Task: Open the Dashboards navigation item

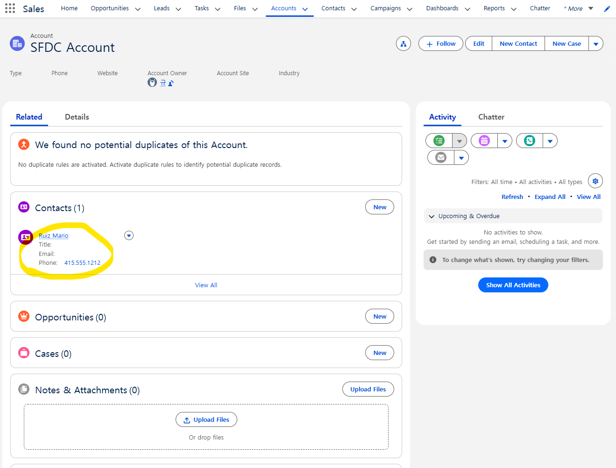Action: [x=442, y=8]
